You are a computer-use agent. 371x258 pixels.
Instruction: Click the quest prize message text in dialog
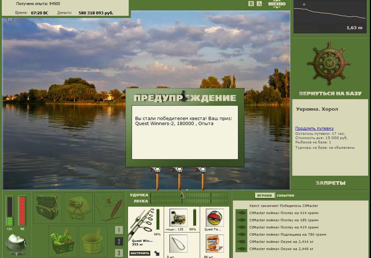tap(183, 121)
